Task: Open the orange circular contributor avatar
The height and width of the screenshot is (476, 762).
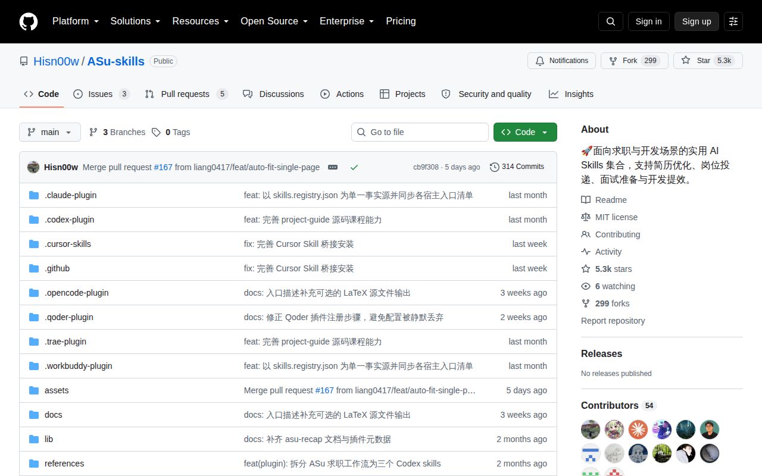Action: 638,430
